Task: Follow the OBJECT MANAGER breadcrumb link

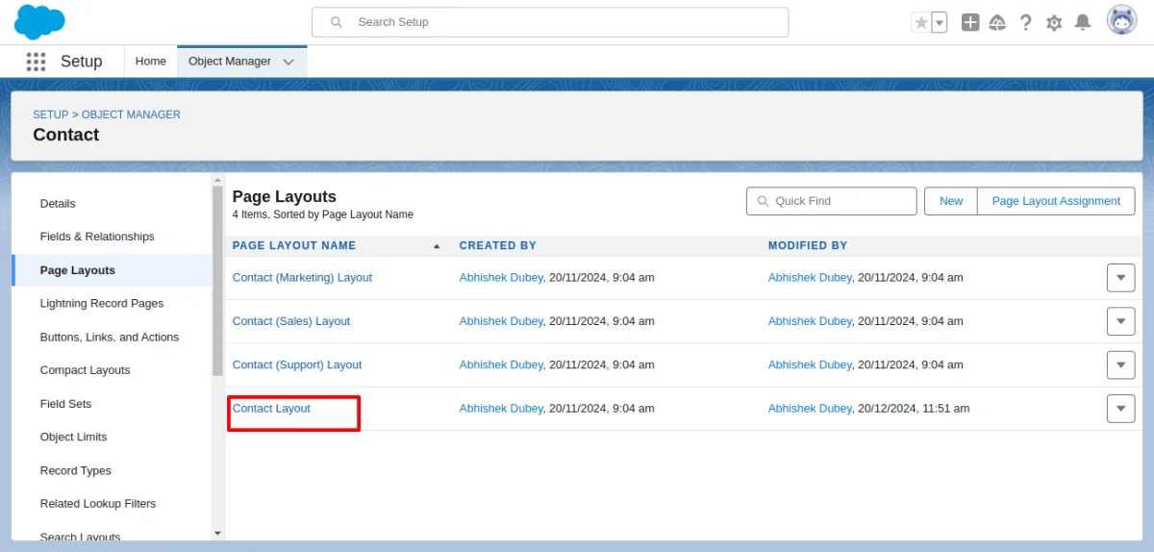Action: tap(131, 114)
